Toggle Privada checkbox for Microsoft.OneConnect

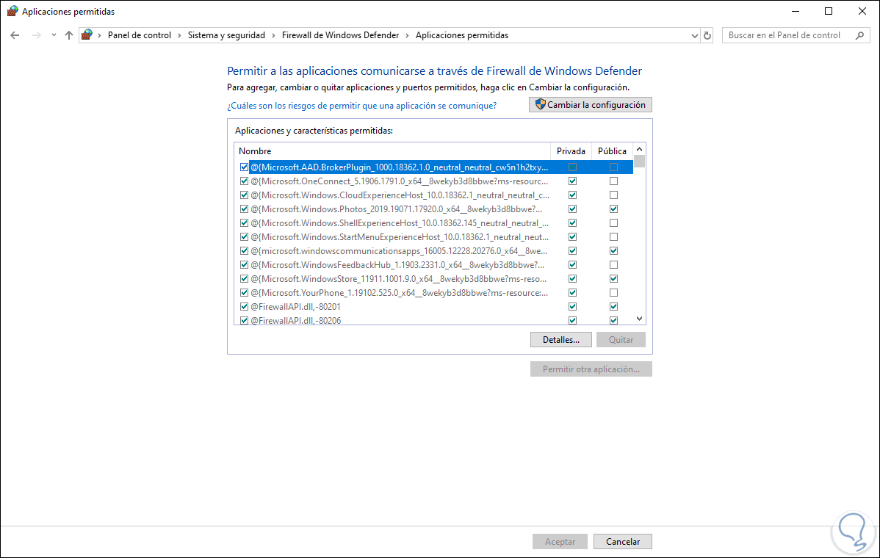(x=572, y=181)
